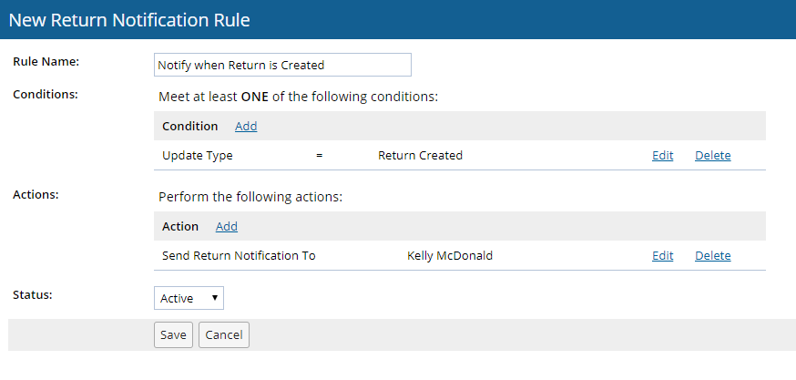Image resolution: width=796 pixels, height=380 pixels.
Task: Open the Status dropdown
Action: coord(189,298)
